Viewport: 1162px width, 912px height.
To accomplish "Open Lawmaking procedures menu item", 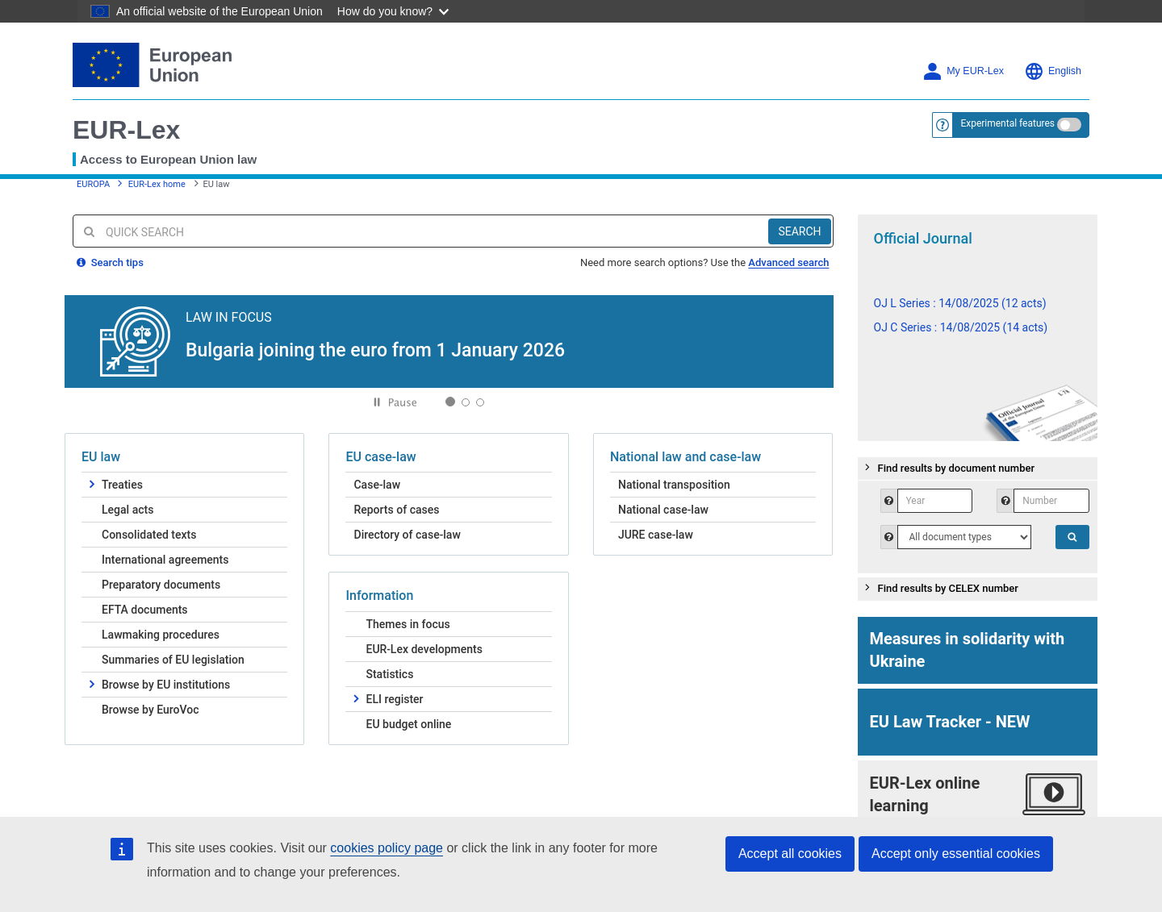I will pos(161,635).
